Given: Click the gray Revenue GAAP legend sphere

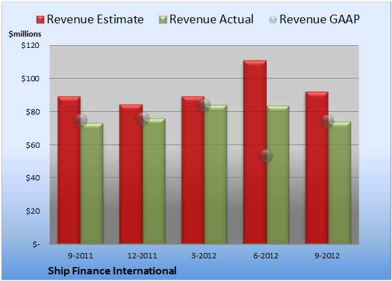Looking at the screenshot, I should point(273,20).
